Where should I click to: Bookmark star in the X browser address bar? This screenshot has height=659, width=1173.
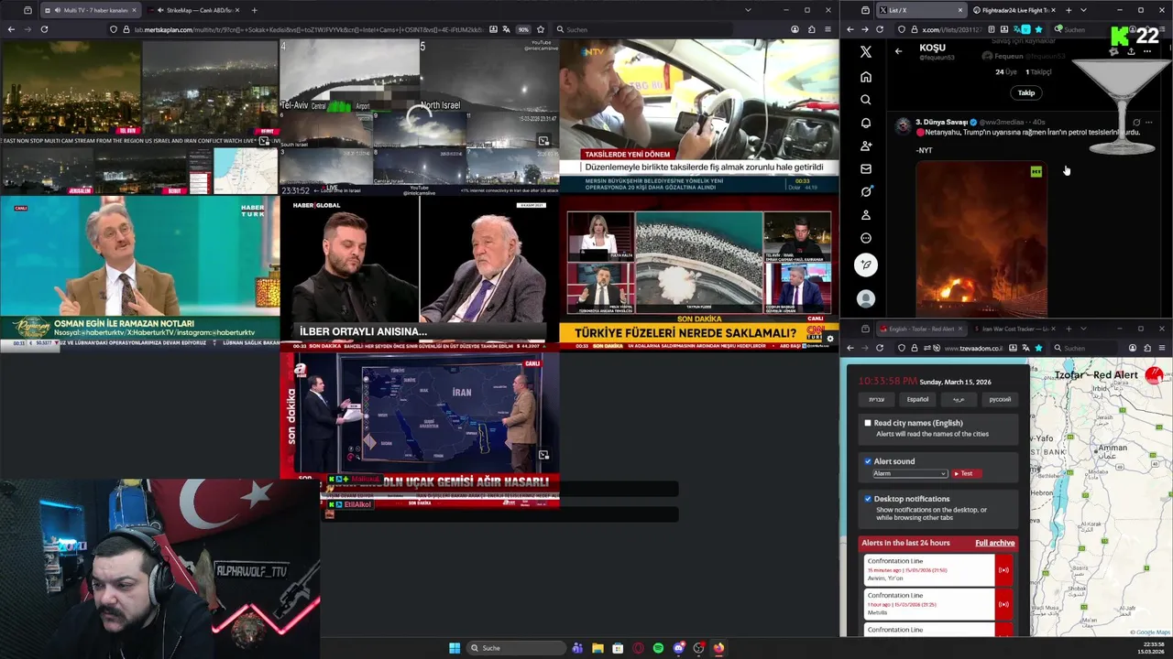pyautogui.click(x=1038, y=29)
